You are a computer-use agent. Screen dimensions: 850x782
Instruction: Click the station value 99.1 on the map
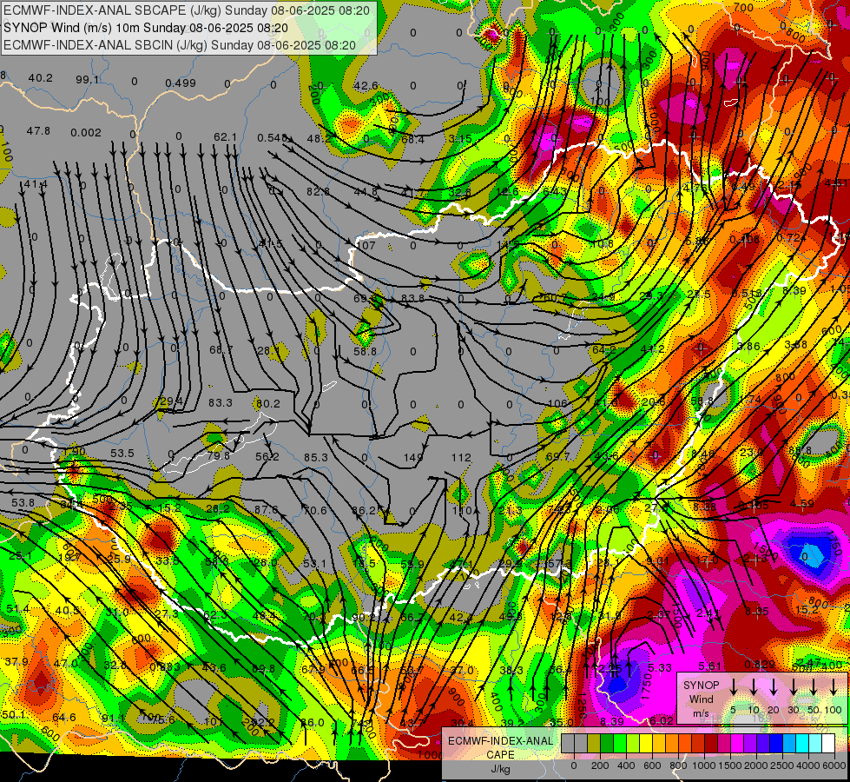[88, 80]
